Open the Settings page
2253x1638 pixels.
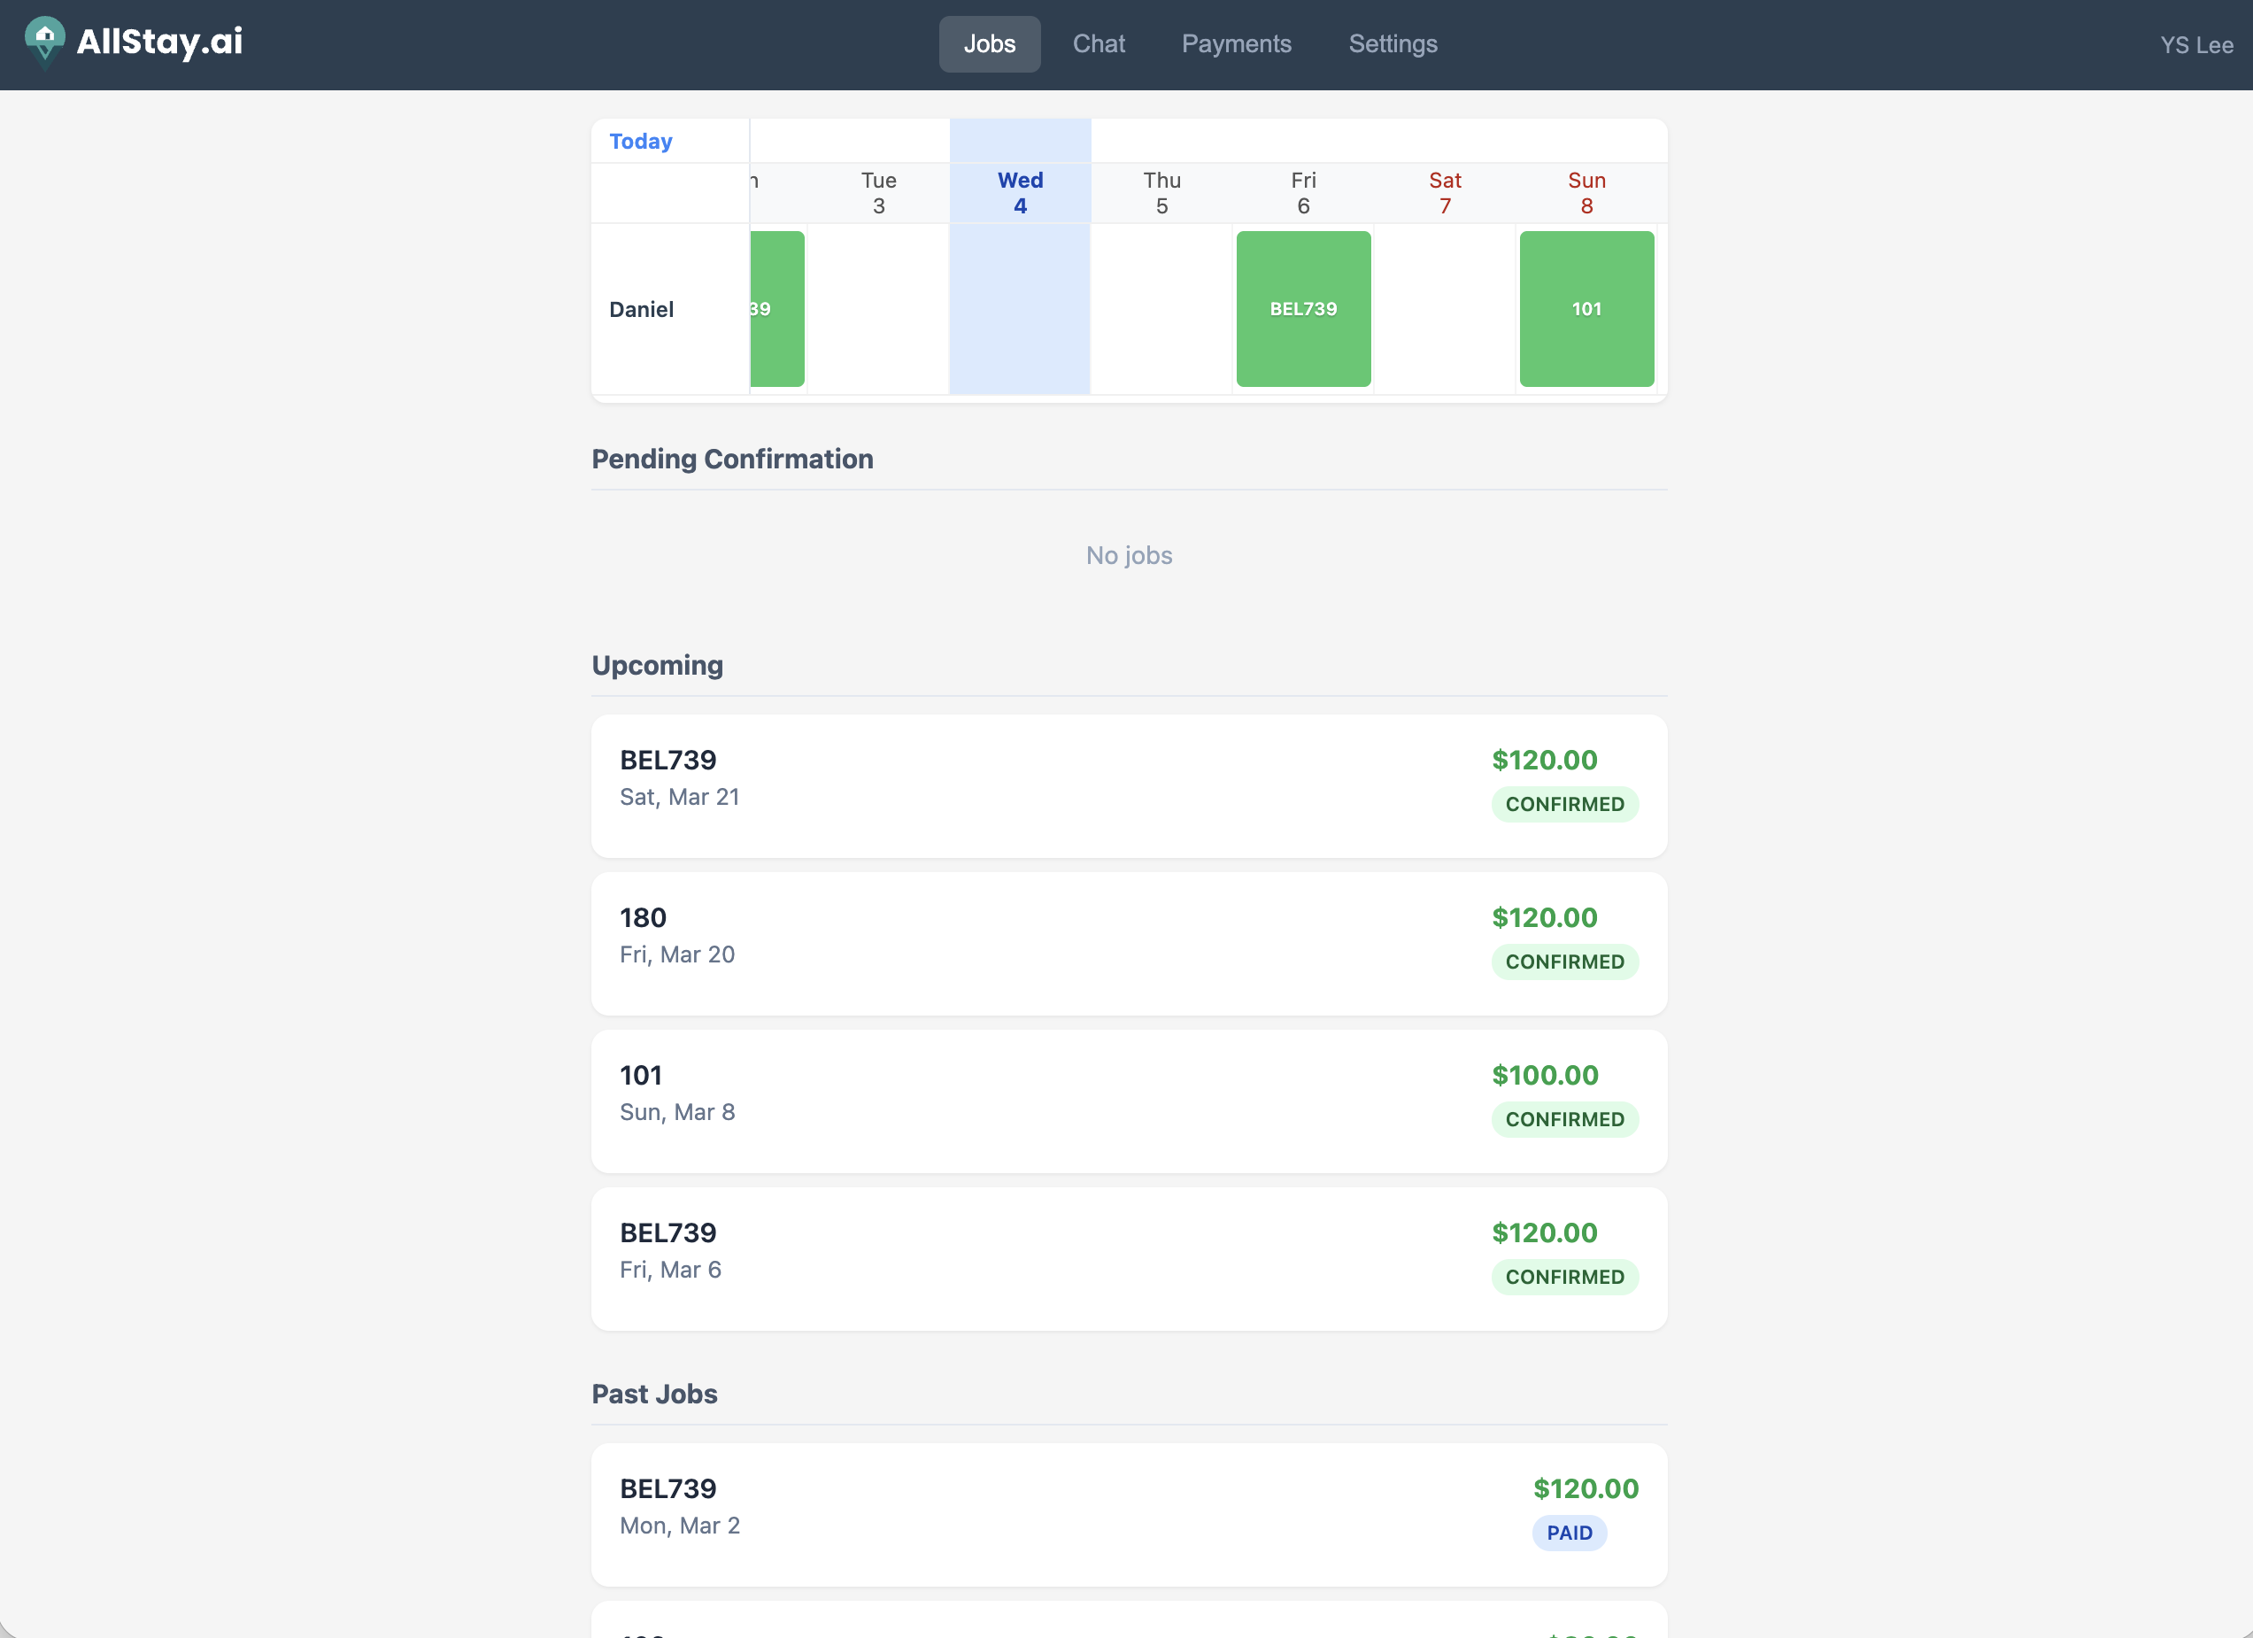(x=1392, y=43)
